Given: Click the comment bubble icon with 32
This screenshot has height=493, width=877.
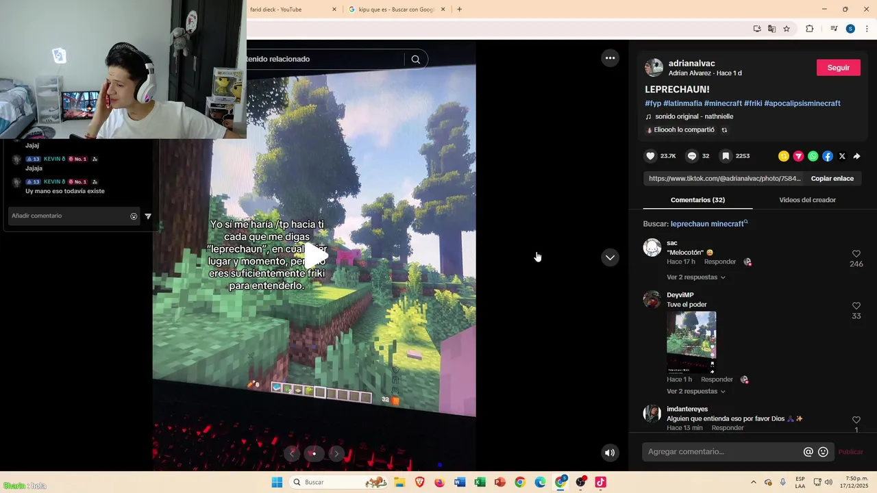Looking at the screenshot, I should coord(692,156).
